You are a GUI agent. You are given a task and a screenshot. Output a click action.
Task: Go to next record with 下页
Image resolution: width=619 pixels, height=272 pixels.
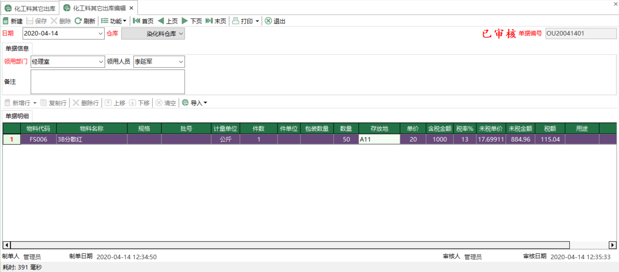[192, 21]
